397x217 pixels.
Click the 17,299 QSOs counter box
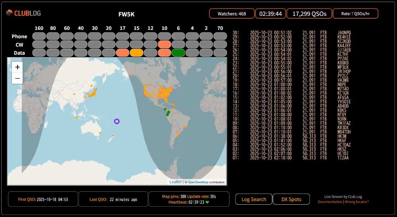click(309, 13)
